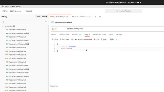
Task: Open the Pre-request Script tab
Action: pos(99,34)
